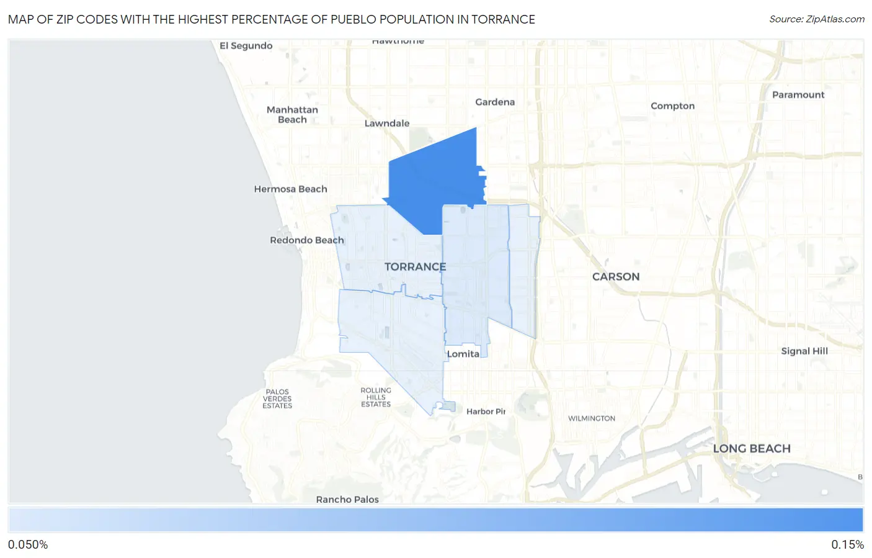
Task: Click the Redondo Beach label
Action: click(306, 240)
